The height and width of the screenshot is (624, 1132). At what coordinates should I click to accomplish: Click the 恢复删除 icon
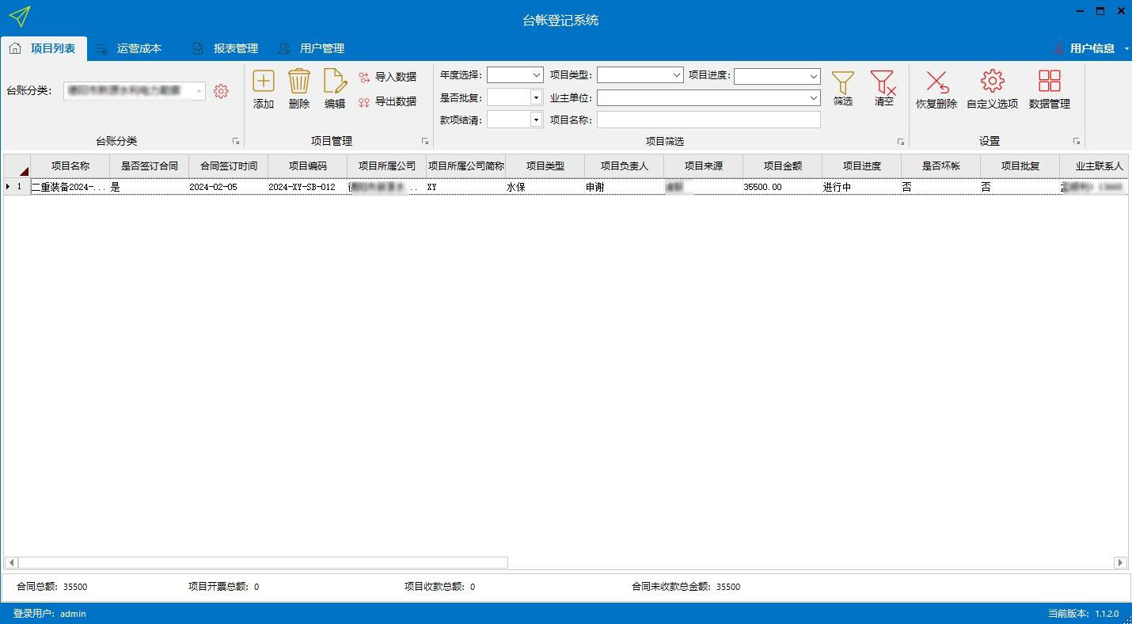pos(936,82)
